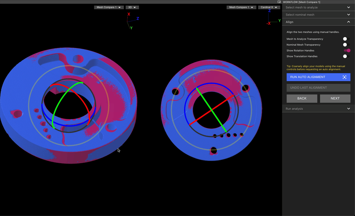Image resolution: width=355 pixels, height=216 pixels.
Task: Open left Mesh Compare 1 dropdown
Action: tap(109, 7)
